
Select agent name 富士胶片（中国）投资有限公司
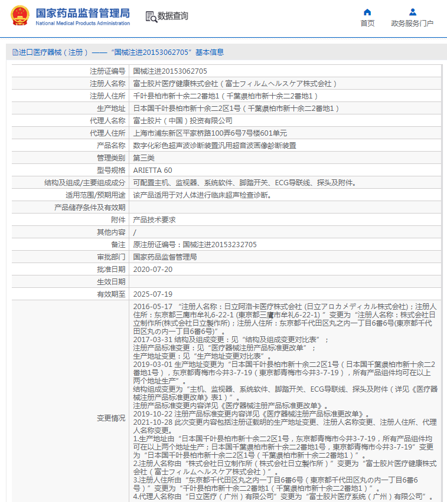coord(182,121)
